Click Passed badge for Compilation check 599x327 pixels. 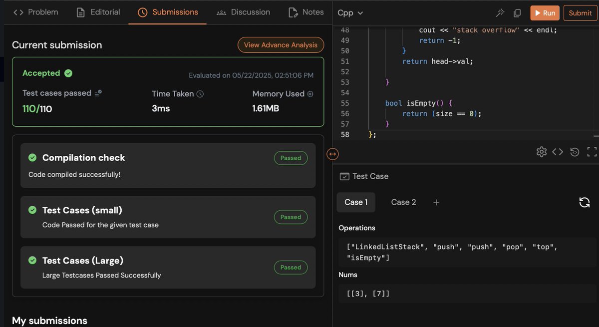click(291, 158)
